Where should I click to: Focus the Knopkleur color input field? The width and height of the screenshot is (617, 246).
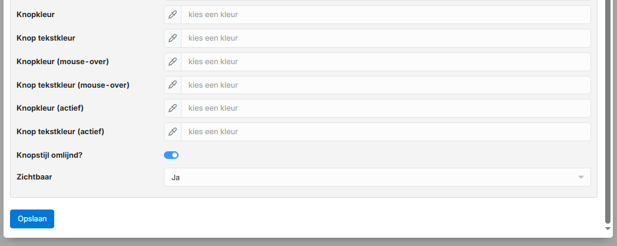click(385, 15)
